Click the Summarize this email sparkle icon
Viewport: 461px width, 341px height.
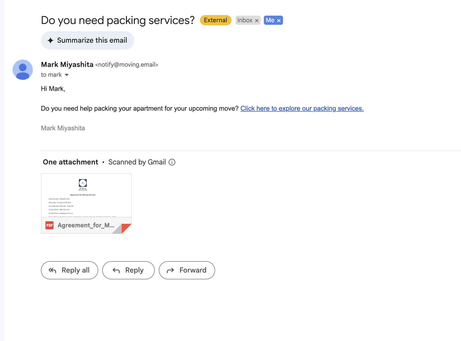pyautogui.click(x=50, y=40)
